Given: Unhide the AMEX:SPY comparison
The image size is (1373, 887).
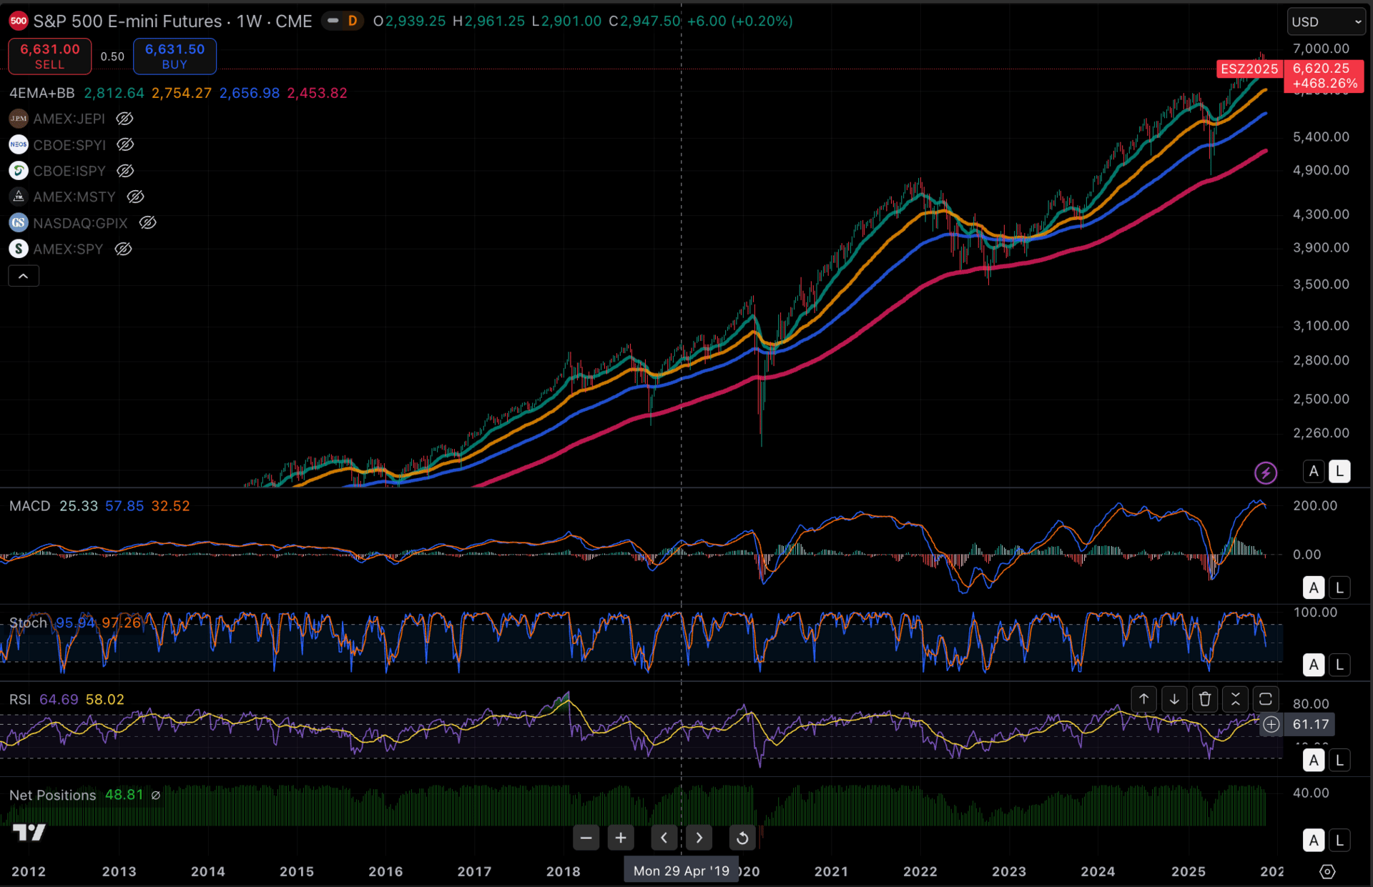Looking at the screenshot, I should (124, 249).
